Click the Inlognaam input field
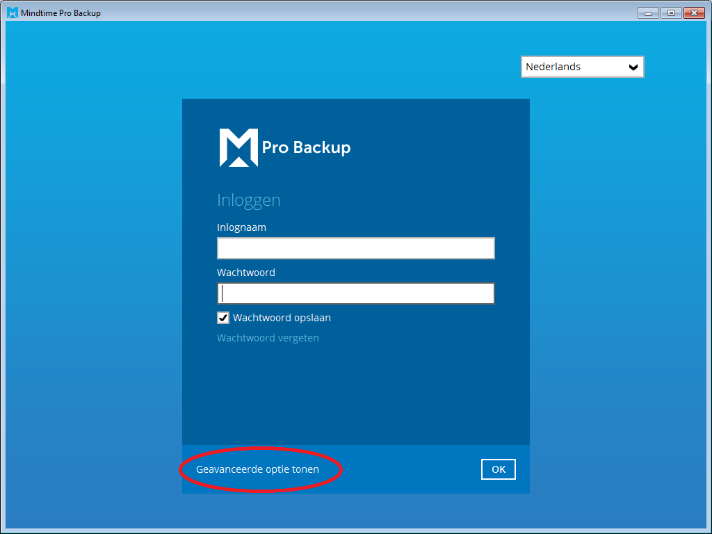 (355, 248)
